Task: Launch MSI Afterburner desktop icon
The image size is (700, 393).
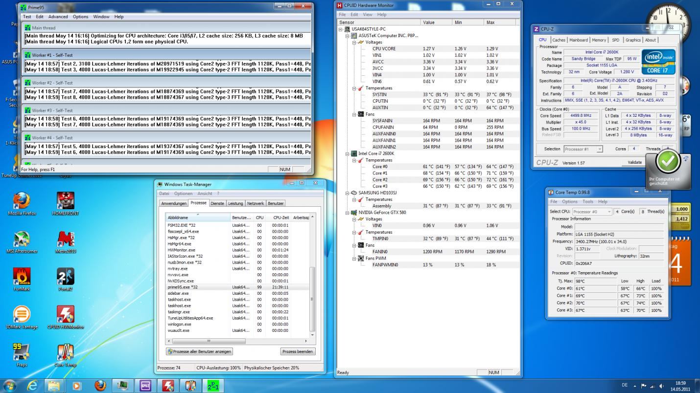Action: tap(22, 242)
